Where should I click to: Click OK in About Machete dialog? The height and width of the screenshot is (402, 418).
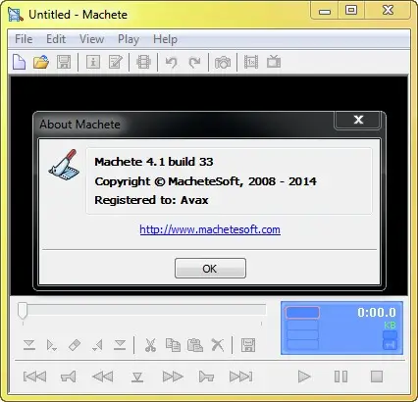coord(210,269)
